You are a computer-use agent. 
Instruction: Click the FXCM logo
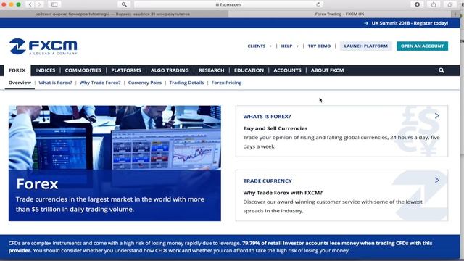(x=43, y=46)
